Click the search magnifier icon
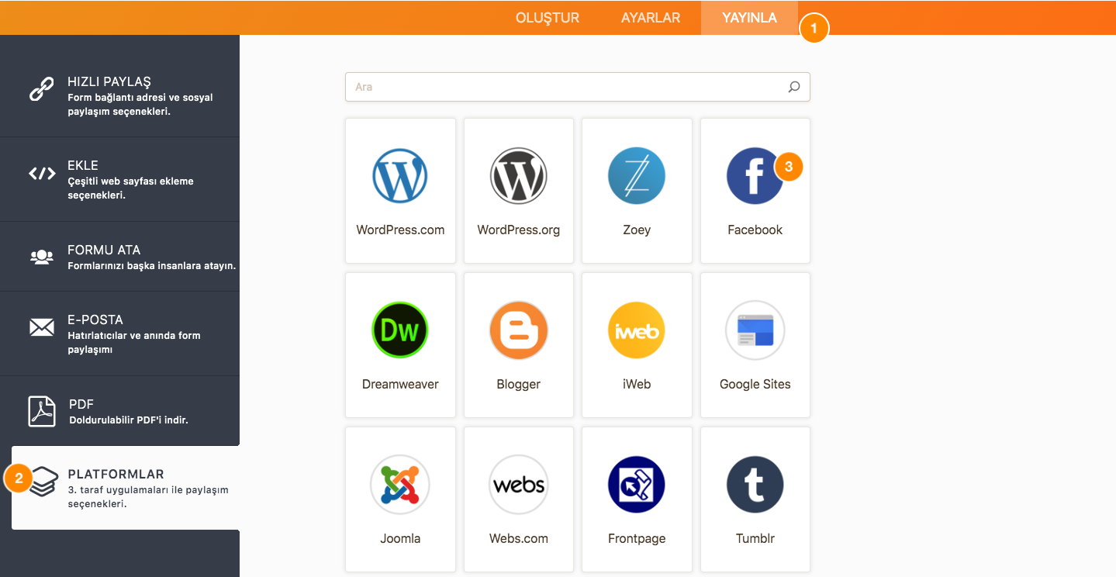Screen dimensions: 1116x577 pyautogui.click(x=794, y=87)
